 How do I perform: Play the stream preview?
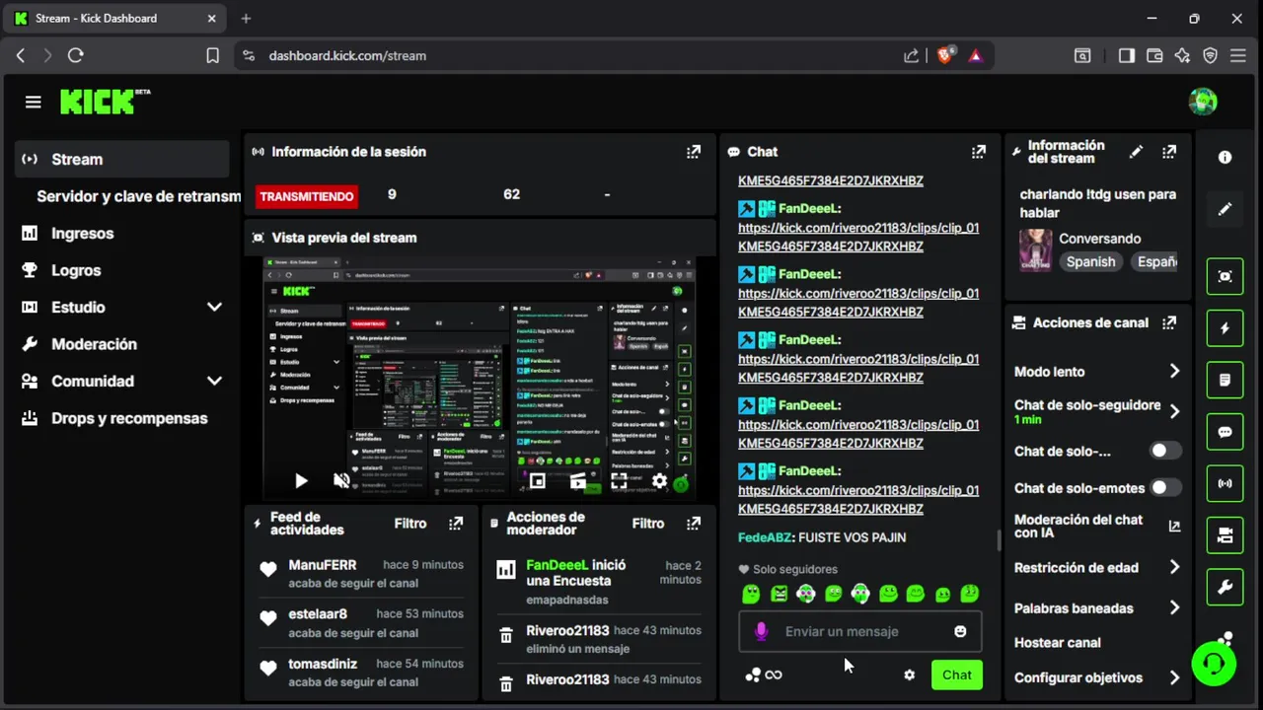(x=301, y=481)
